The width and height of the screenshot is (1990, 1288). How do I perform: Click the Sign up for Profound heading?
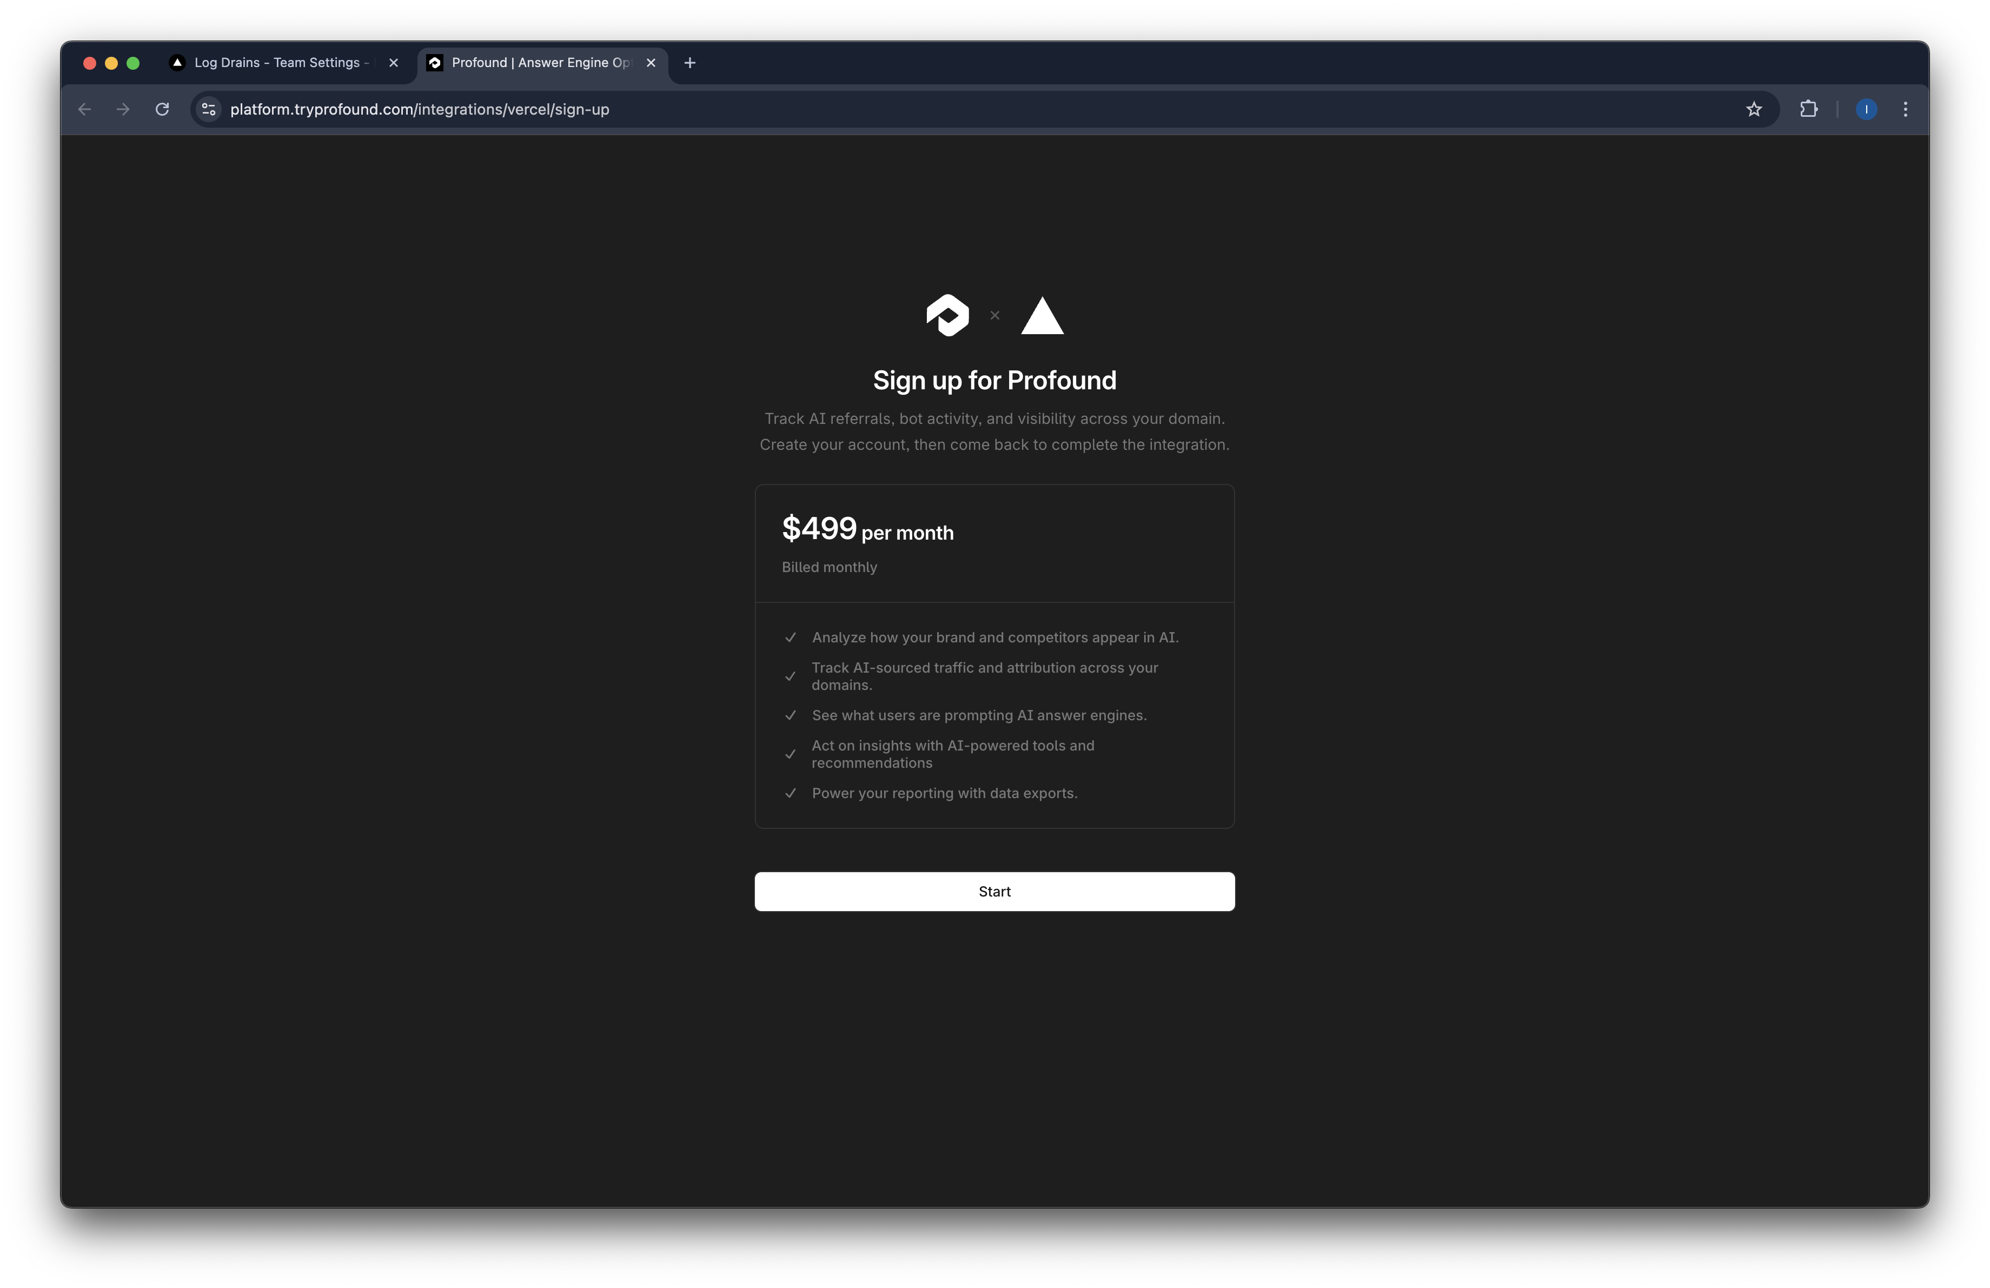tap(994, 381)
